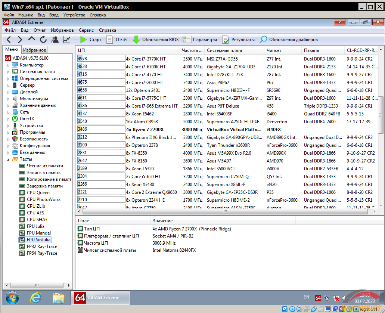Click the DirectX tree icon

click(x=15, y=119)
